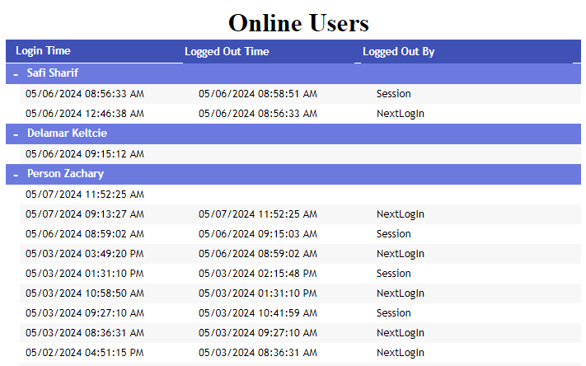Viewport: 586px width, 366px height.
Task: Select login time 05/03/2024 03:49:20 PM
Action: pyautogui.click(x=85, y=254)
